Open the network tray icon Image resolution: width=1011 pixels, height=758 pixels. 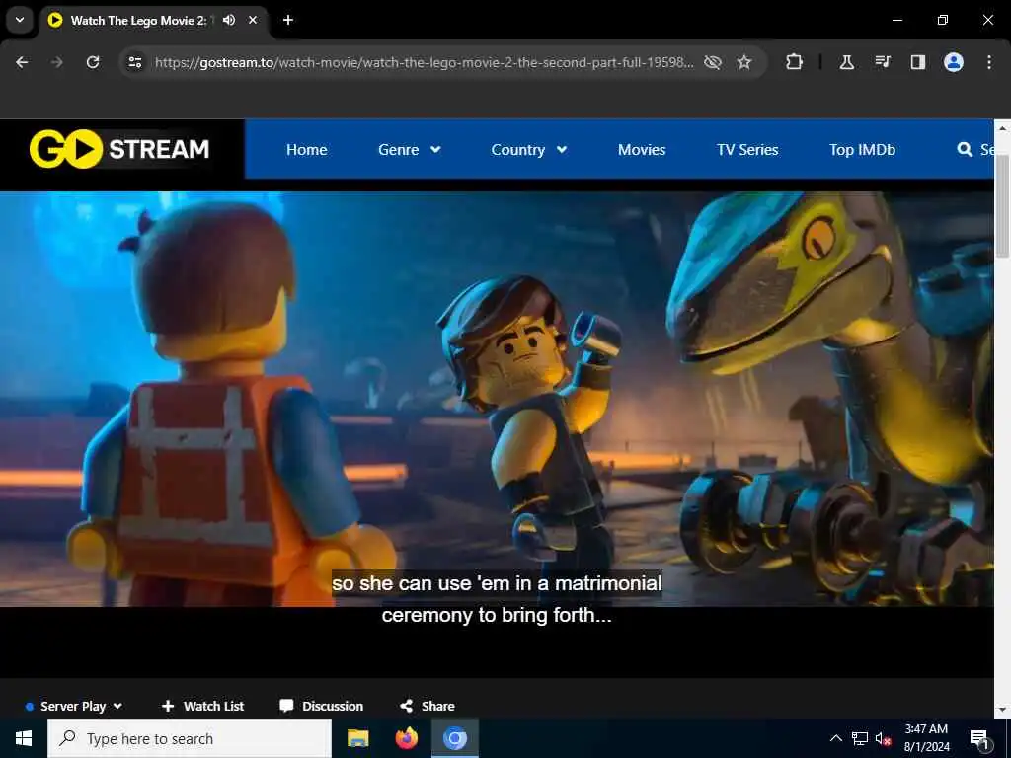[x=860, y=738]
